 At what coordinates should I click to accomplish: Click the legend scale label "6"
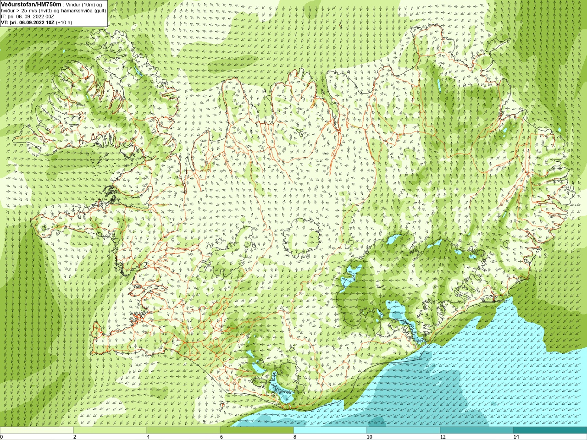[222, 437]
